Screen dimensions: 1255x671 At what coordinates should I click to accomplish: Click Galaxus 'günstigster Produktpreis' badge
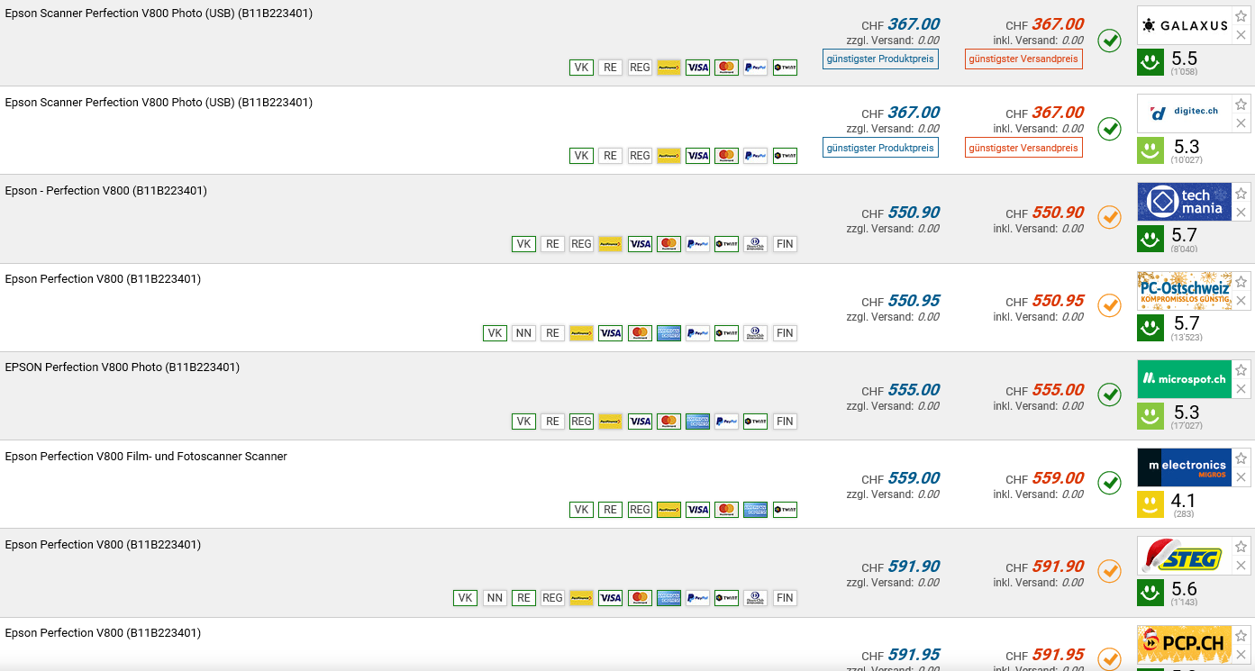[880, 59]
